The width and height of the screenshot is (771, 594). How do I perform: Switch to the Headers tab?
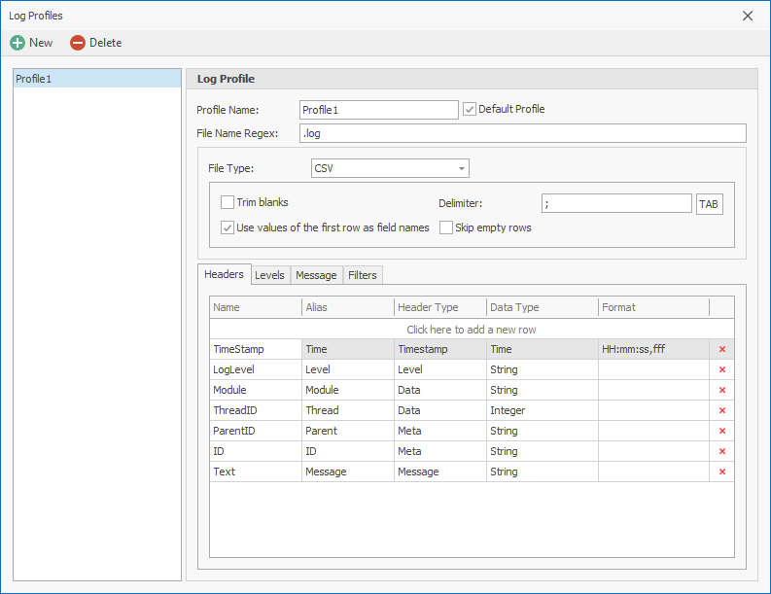coord(224,274)
